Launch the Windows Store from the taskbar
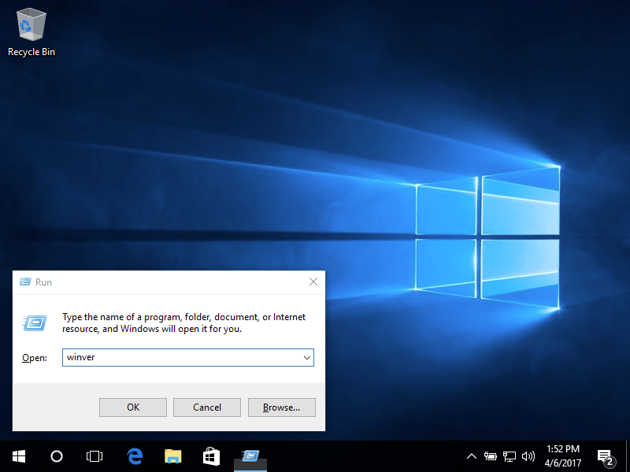The width and height of the screenshot is (630, 472). (x=211, y=456)
